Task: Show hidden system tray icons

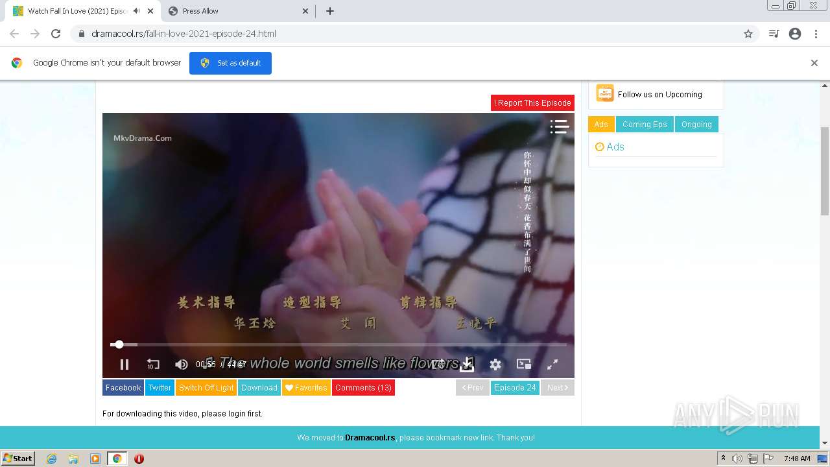Action: [x=723, y=459]
